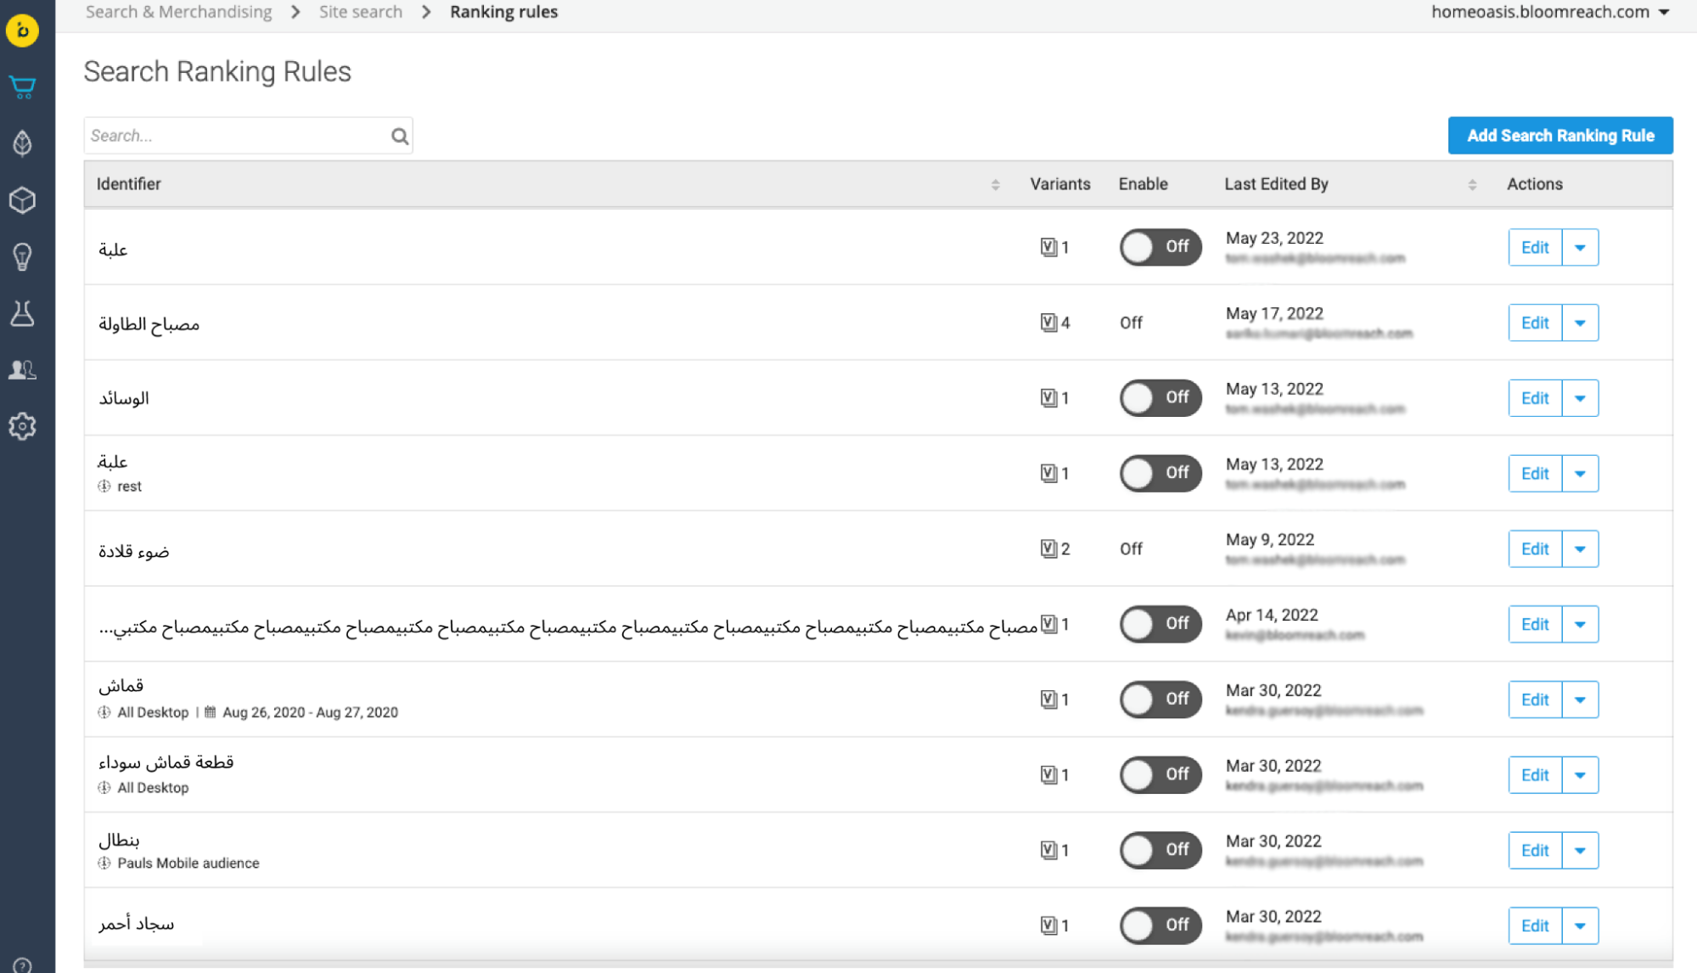Enable the rule with Pauls Mobile audience
The height and width of the screenshot is (973, 1697).
[x=1160, y=850]
